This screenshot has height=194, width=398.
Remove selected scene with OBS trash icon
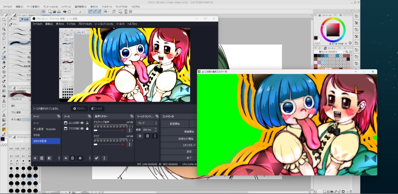(42, 158)
